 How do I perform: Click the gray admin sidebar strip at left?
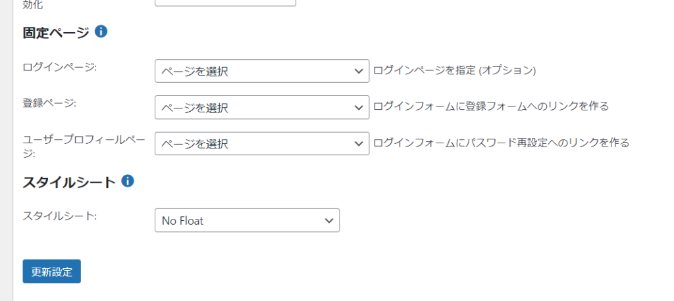7,150
